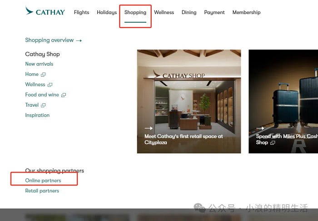The width and height of the screenshot is (318, 221).
Task: Open the Holidays menu
Action: tap(107, 12)
